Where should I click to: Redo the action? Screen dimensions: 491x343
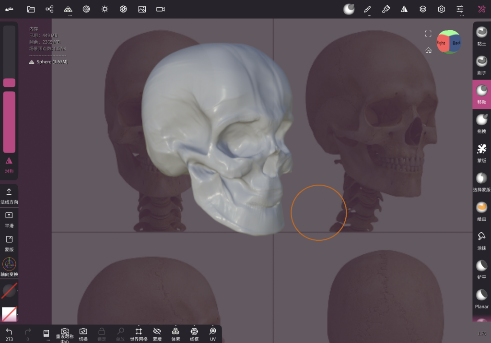27,334
